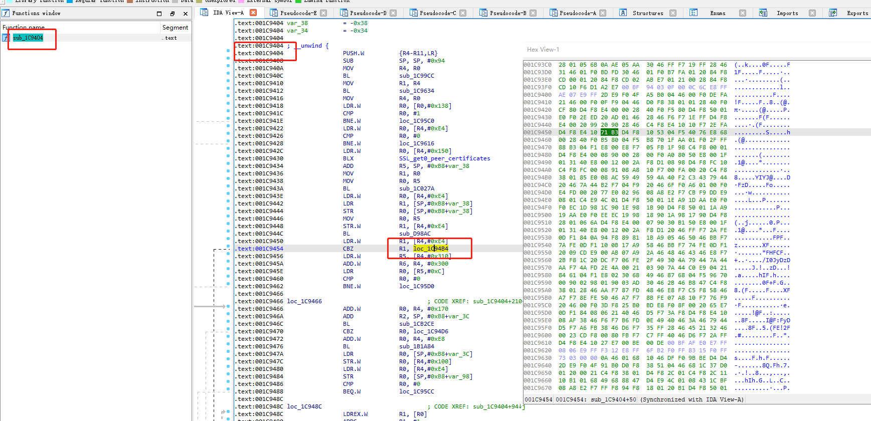Viewport: 871px width, 421px height.
Task: Close the Pseudocode-B tab
Action: (x=533, y=13)
